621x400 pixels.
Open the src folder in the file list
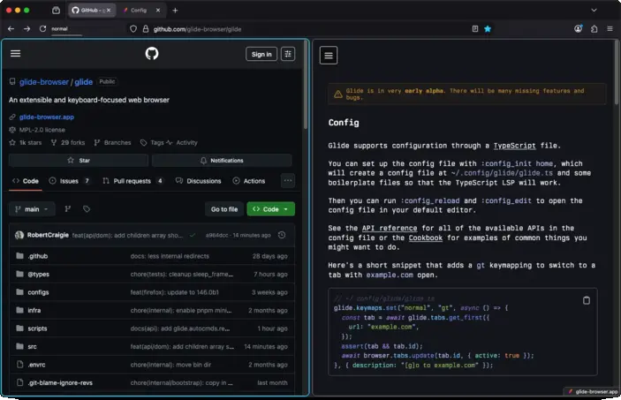32,346
